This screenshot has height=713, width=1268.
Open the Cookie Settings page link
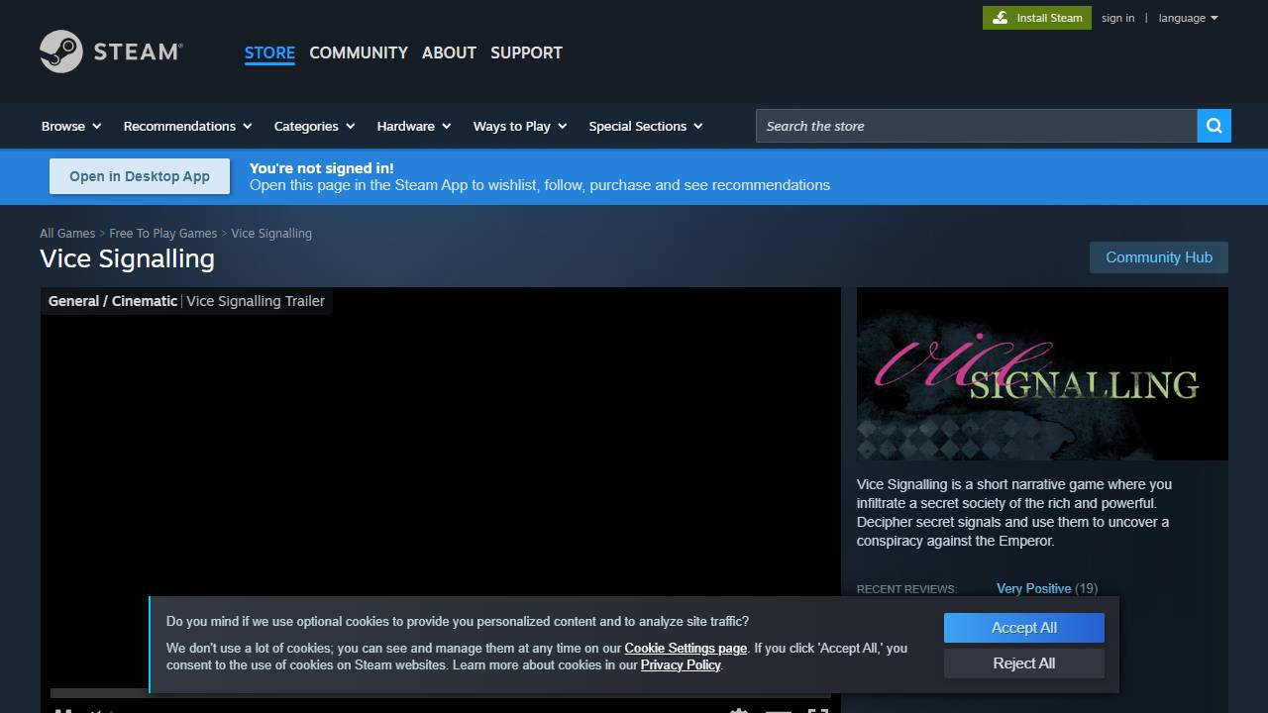[686, 648]
